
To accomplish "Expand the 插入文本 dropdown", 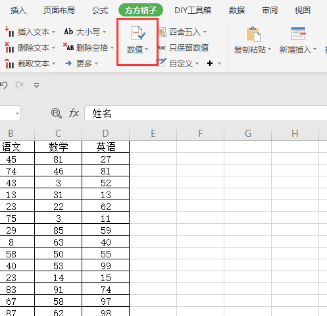I will click(x=53, y=32).
